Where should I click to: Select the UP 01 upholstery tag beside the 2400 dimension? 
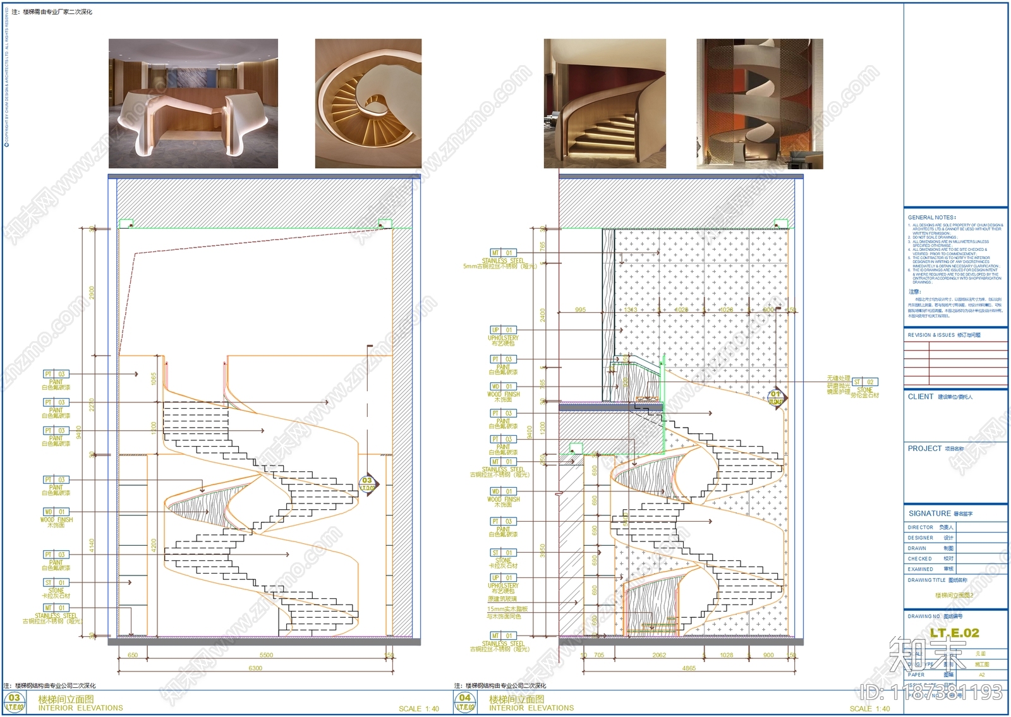pos(503,330)
